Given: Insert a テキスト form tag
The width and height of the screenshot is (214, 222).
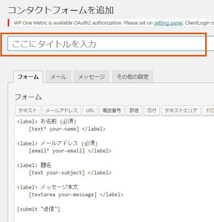Looking at the screenshot, I should (28, 111).
